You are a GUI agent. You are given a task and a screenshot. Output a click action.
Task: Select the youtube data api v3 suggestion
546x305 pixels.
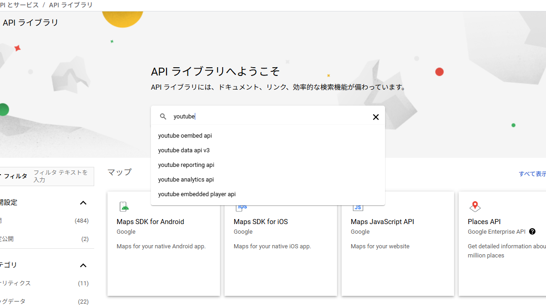(184, 150)
